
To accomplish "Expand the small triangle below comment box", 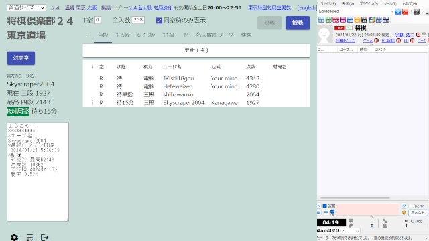I will [371, 217].
